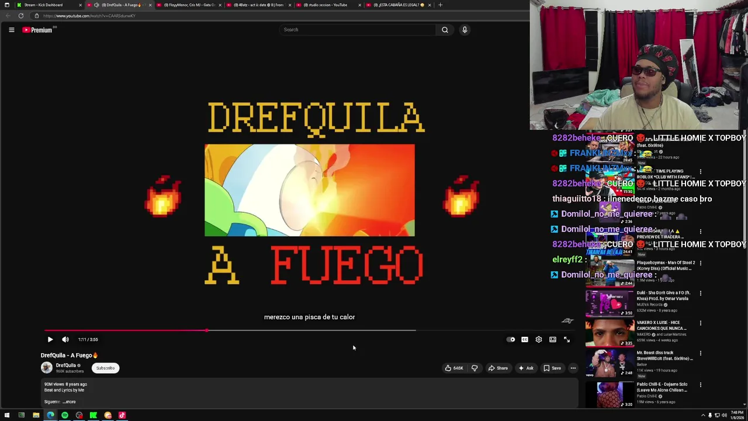Open a new browser tab with plus
Image resolution: width=748 pixels, height=421 pixels.
click(440, 5)
